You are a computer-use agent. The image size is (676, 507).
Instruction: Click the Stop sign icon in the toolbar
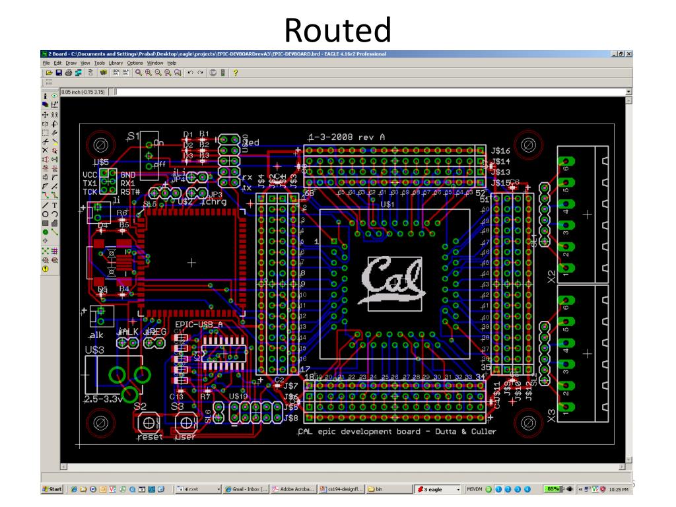213,73
